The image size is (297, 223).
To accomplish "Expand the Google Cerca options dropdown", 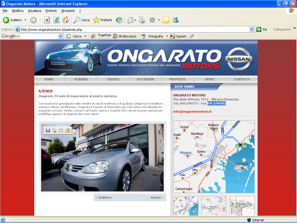I will [86, 36].
